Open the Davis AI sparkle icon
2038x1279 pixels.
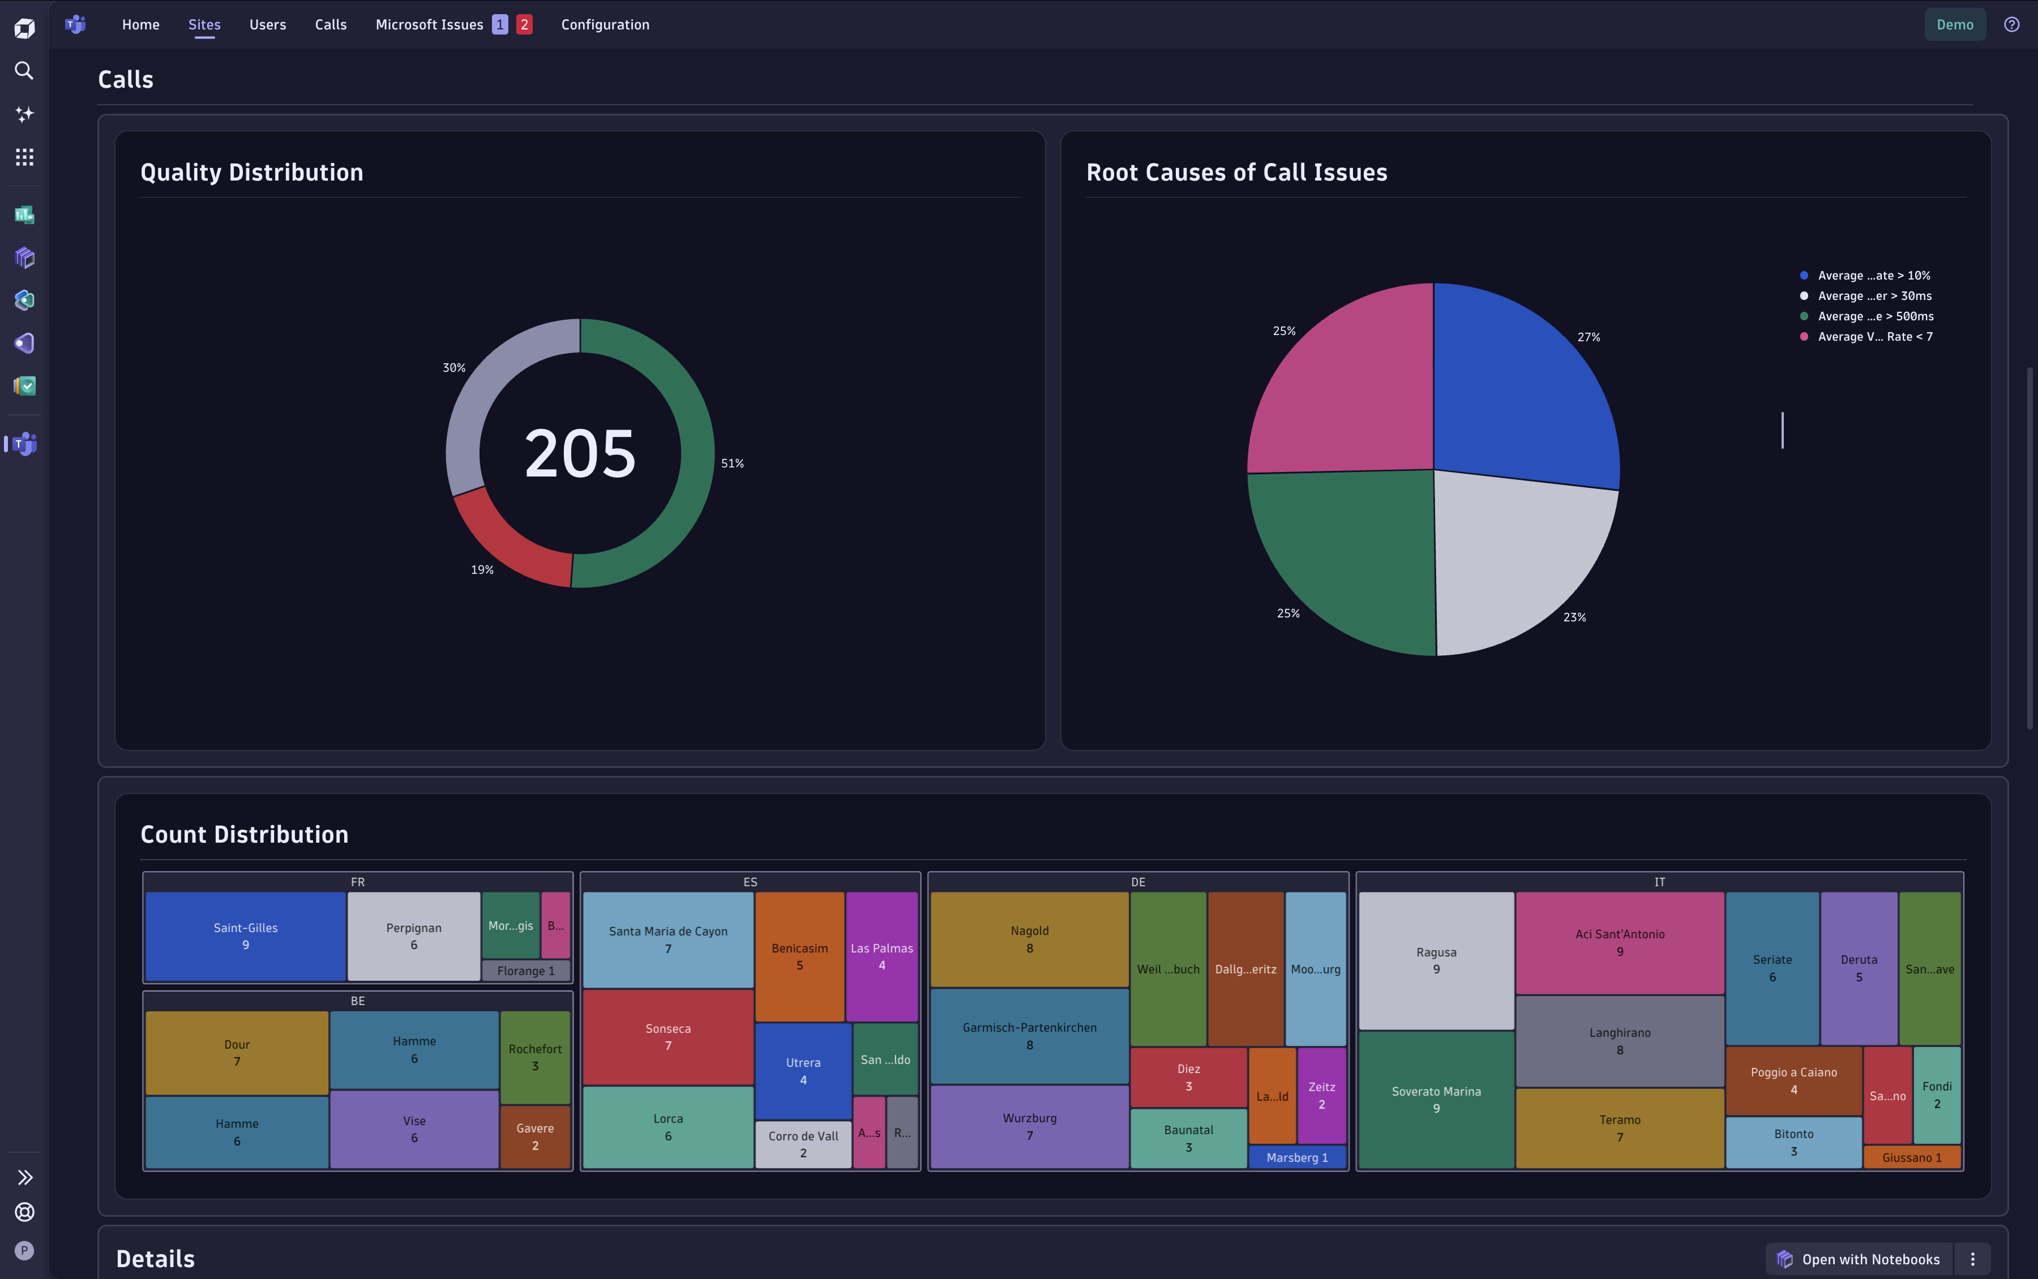pyautogui.click(x=24, y=114)
